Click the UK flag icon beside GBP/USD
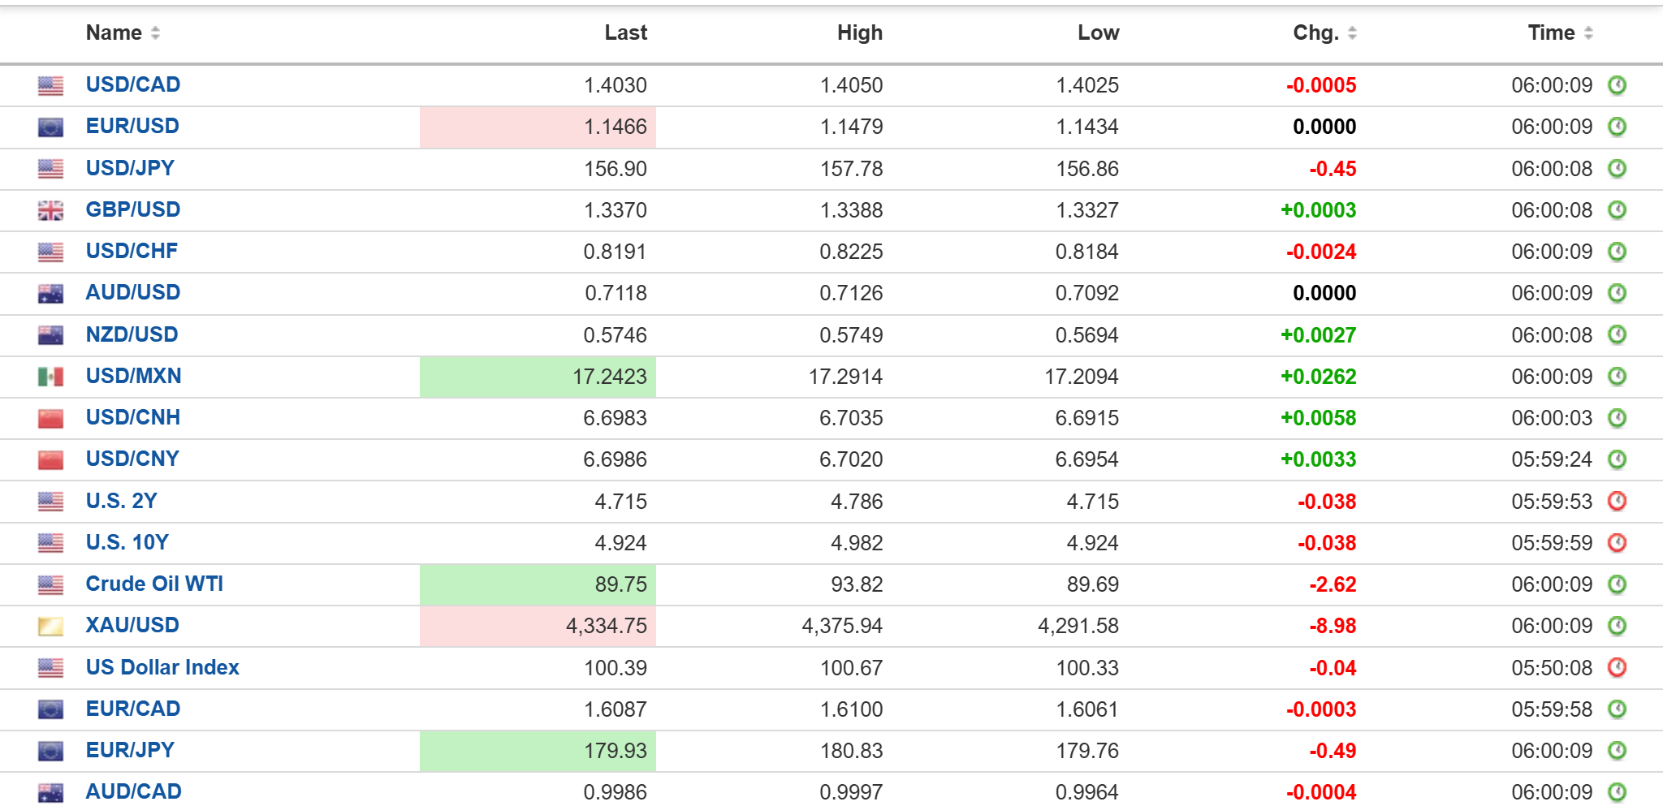The width and height of the screenshot is (1663, 806). pyautogui.click(x=50, y=210)
